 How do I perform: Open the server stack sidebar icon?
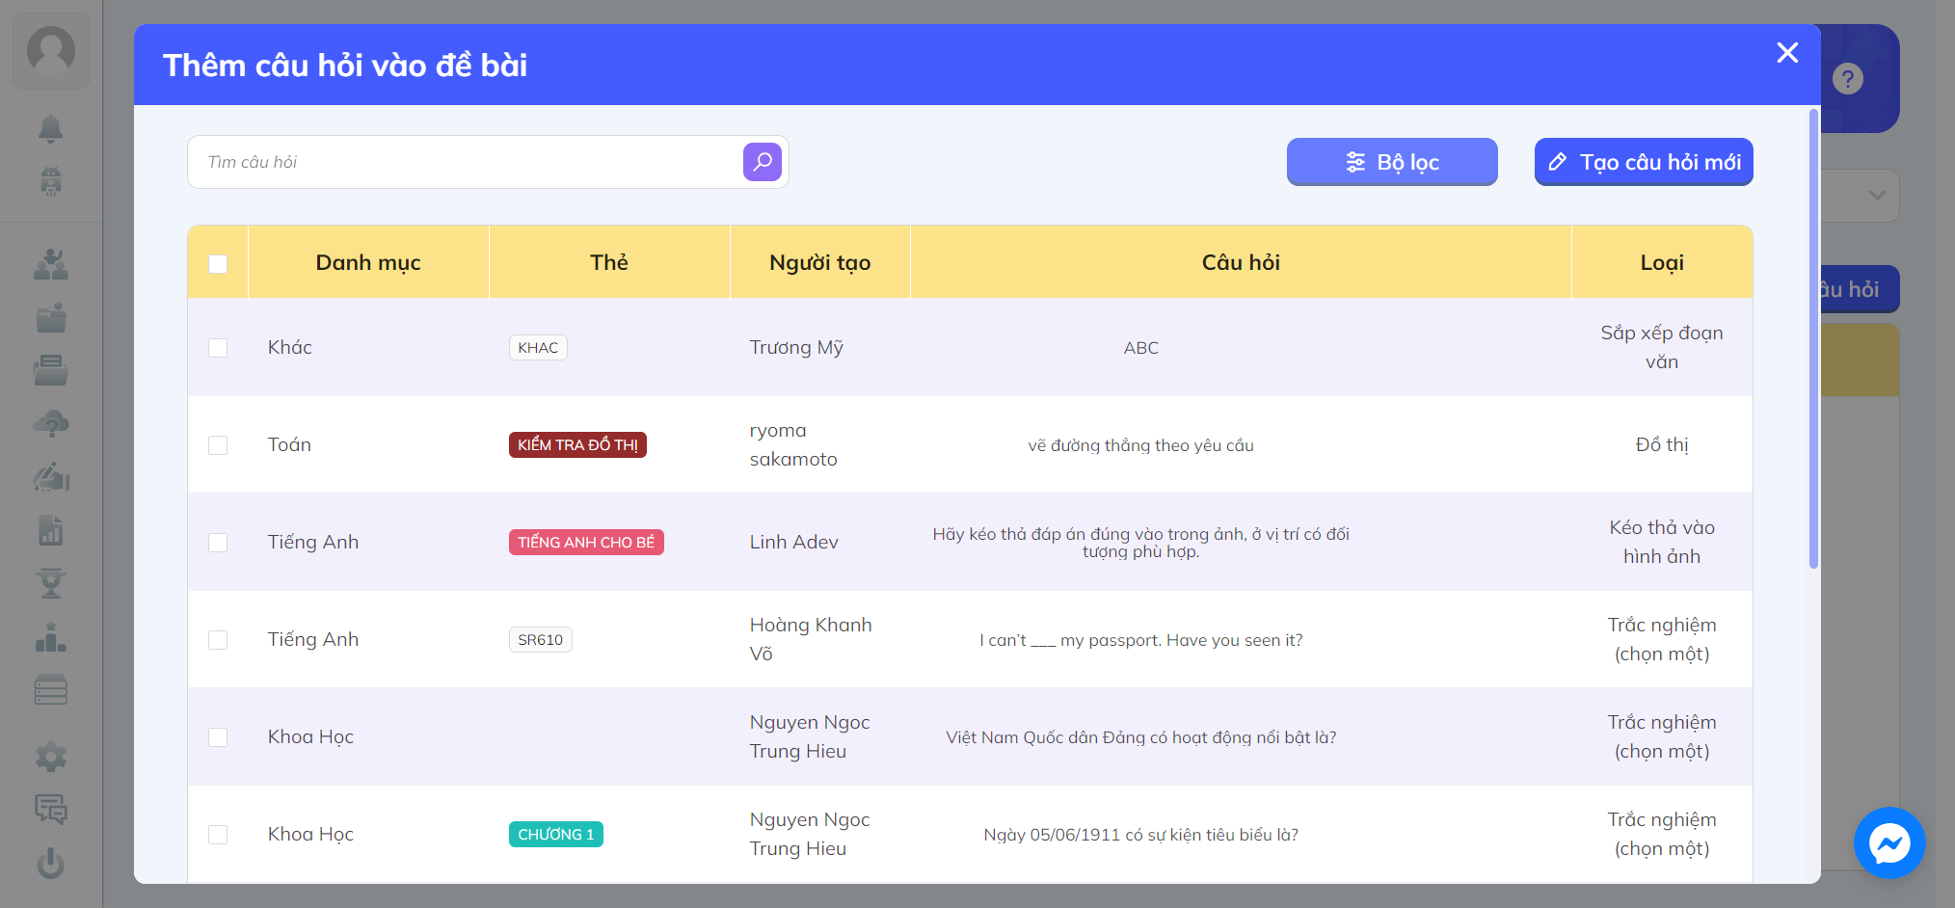(x=51, y=690)
